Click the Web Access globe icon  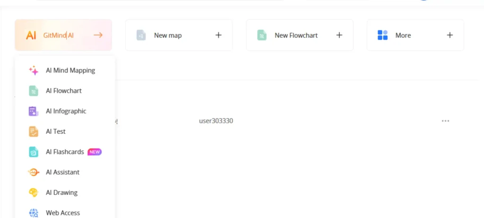(x=34, y=213)
